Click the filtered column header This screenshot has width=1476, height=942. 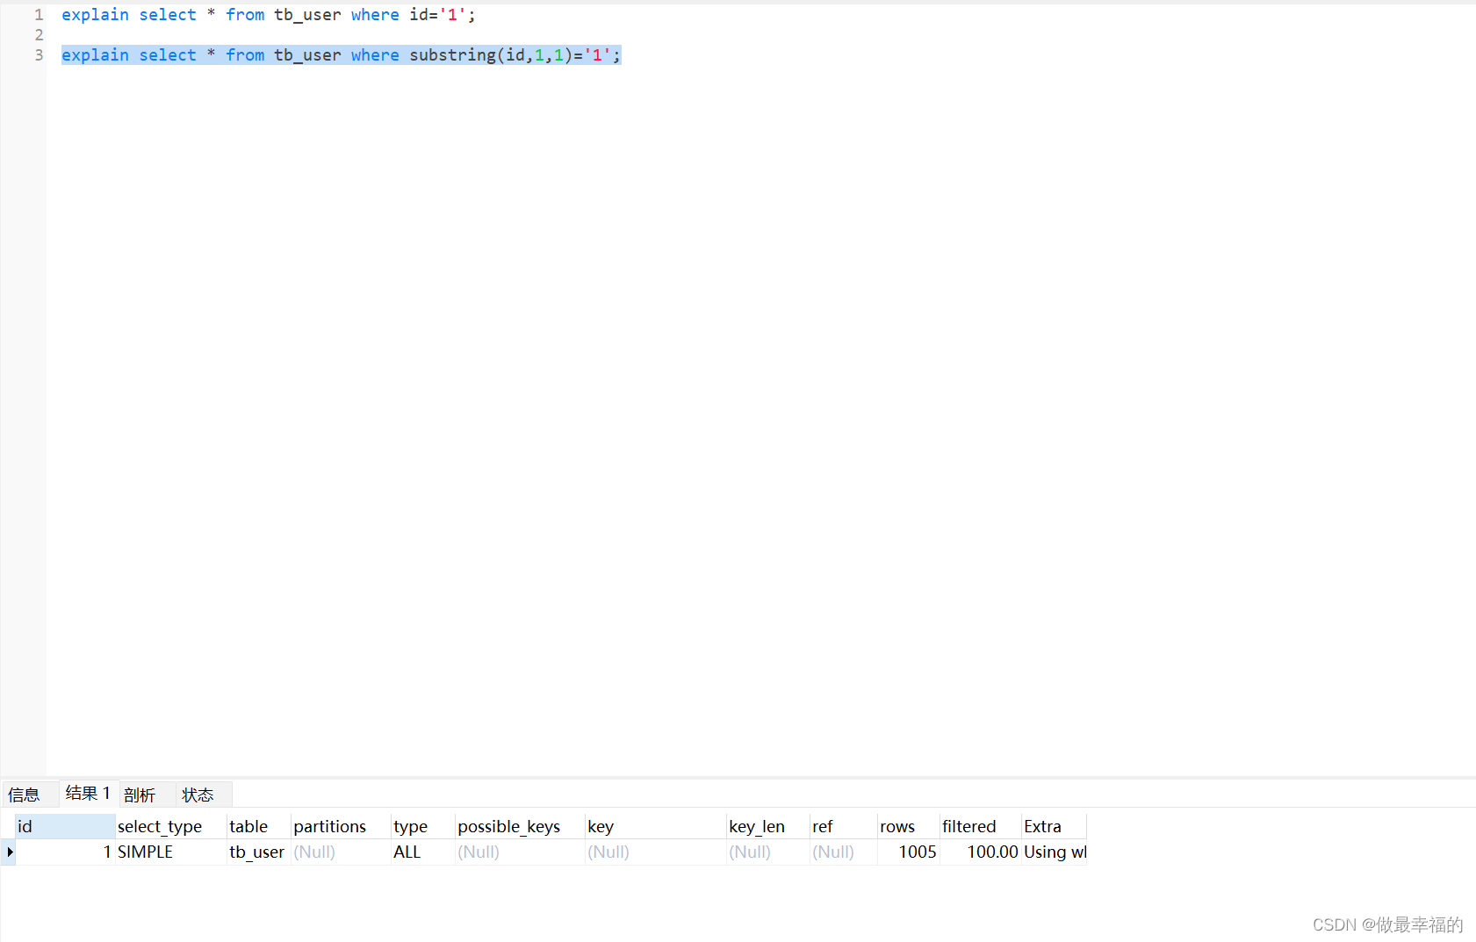coord(980,826)
